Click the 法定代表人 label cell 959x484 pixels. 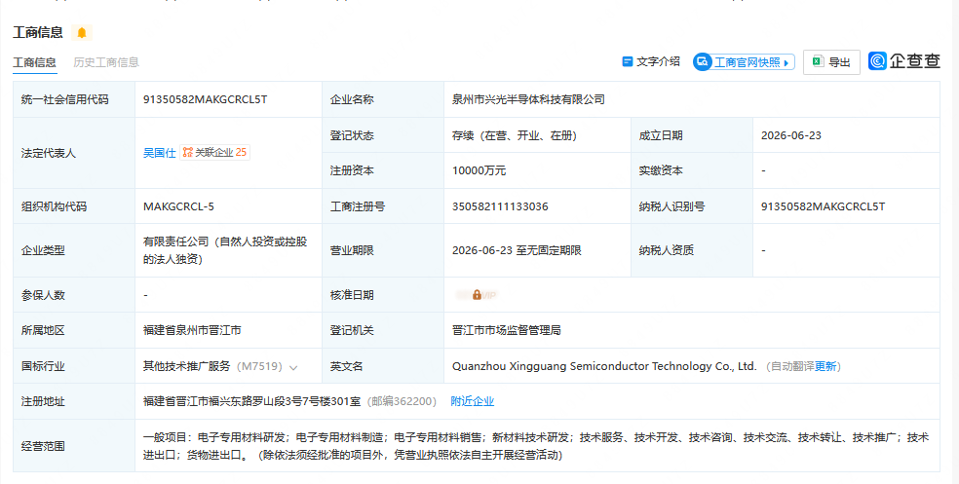tap(74, 153)
